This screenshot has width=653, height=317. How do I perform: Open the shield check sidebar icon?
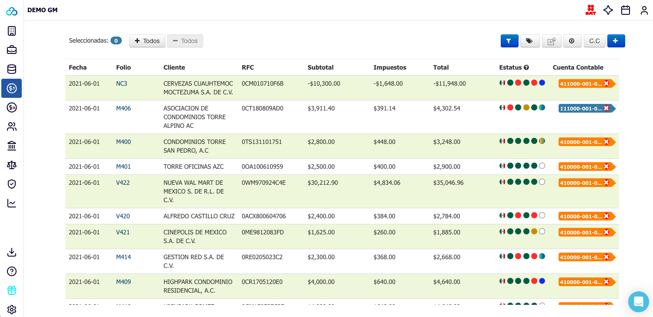point(12,184)
